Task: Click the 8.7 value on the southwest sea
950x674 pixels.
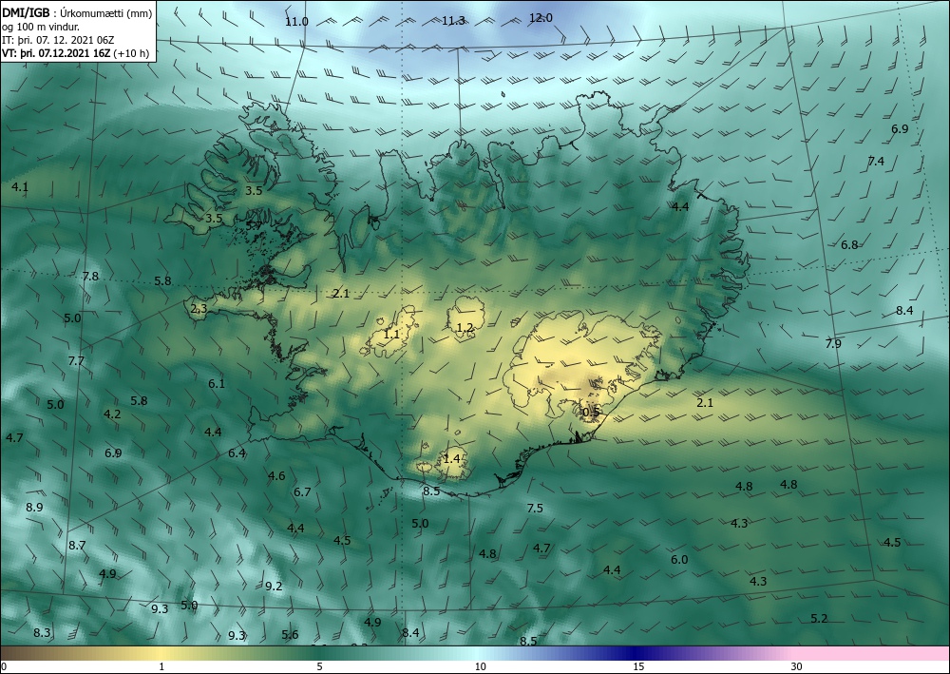Action: click(77, 546)
